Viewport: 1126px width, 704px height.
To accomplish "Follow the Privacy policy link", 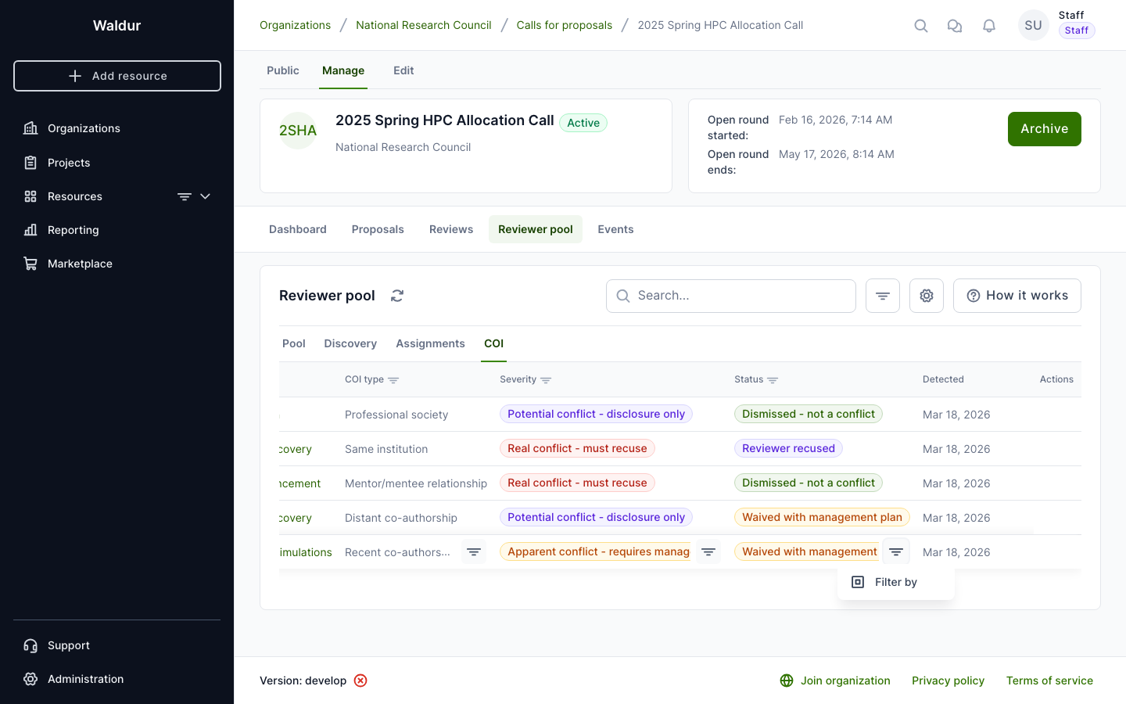I will pos(948,681).
